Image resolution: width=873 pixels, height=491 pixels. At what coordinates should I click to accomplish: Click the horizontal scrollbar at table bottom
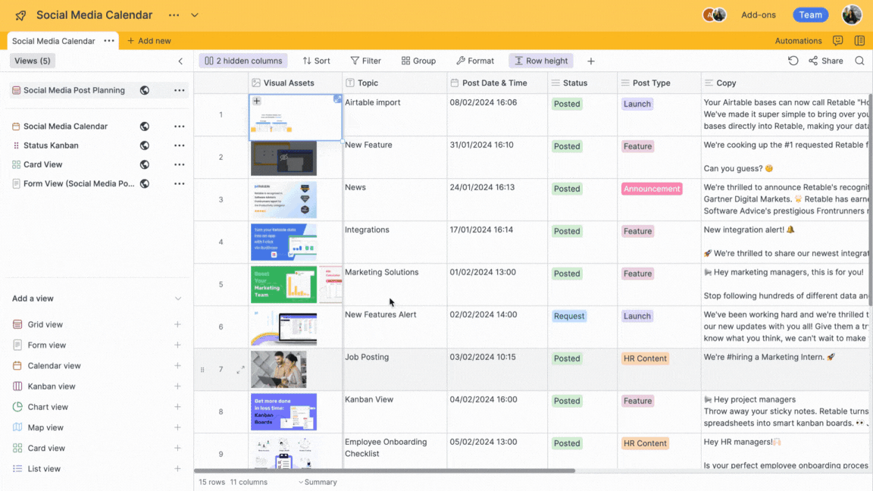pos(384,471)
